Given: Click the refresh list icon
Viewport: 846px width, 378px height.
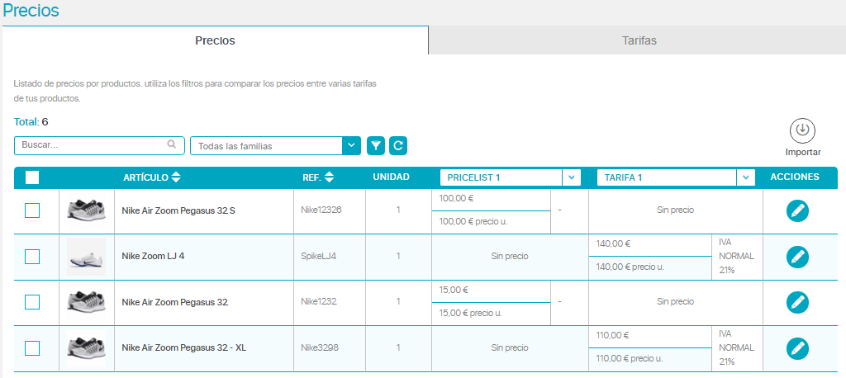Looking at the screenshot, I should [398, 145].
